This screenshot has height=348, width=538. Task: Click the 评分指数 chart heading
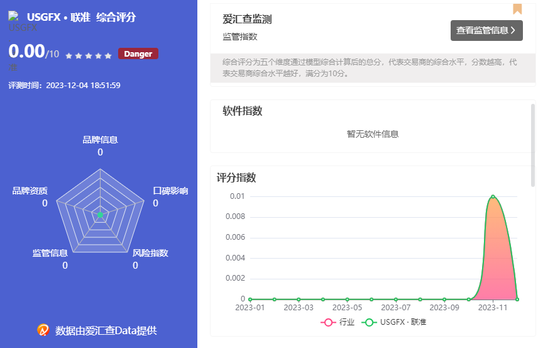point(236,177)
